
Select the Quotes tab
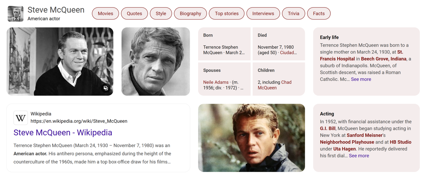click(x=134, y=14)
